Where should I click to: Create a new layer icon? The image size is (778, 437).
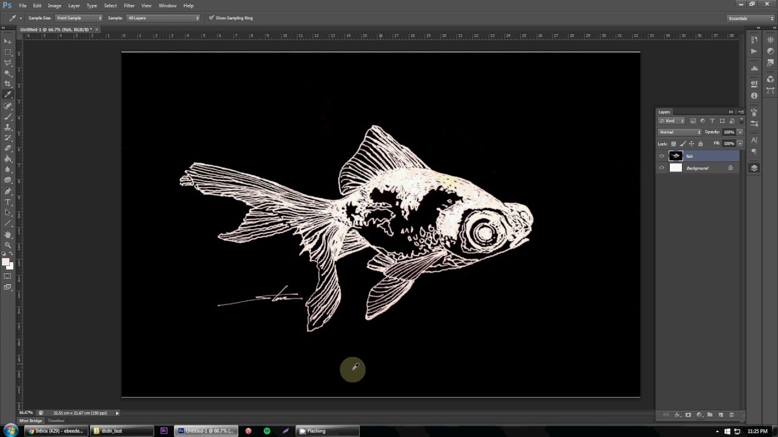click(721, 415)
